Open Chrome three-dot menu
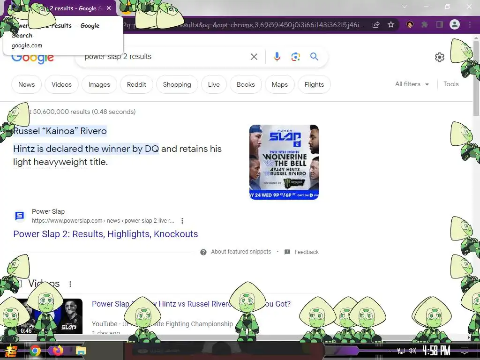480x360 pixels. pyautogui.click(x=470, y=24)
